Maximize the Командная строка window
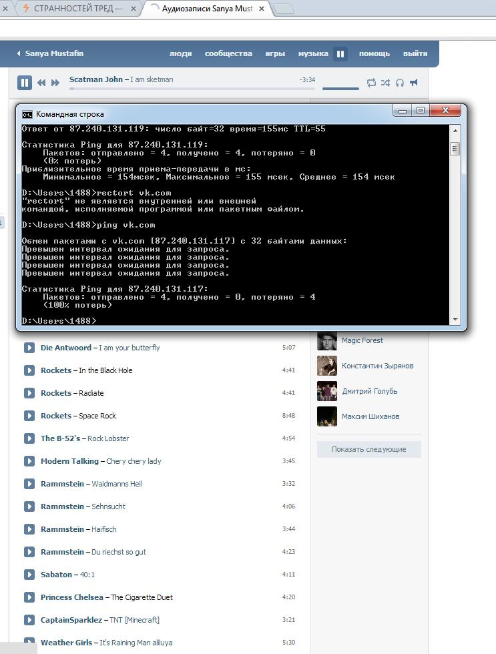 (x=421, y=111)
